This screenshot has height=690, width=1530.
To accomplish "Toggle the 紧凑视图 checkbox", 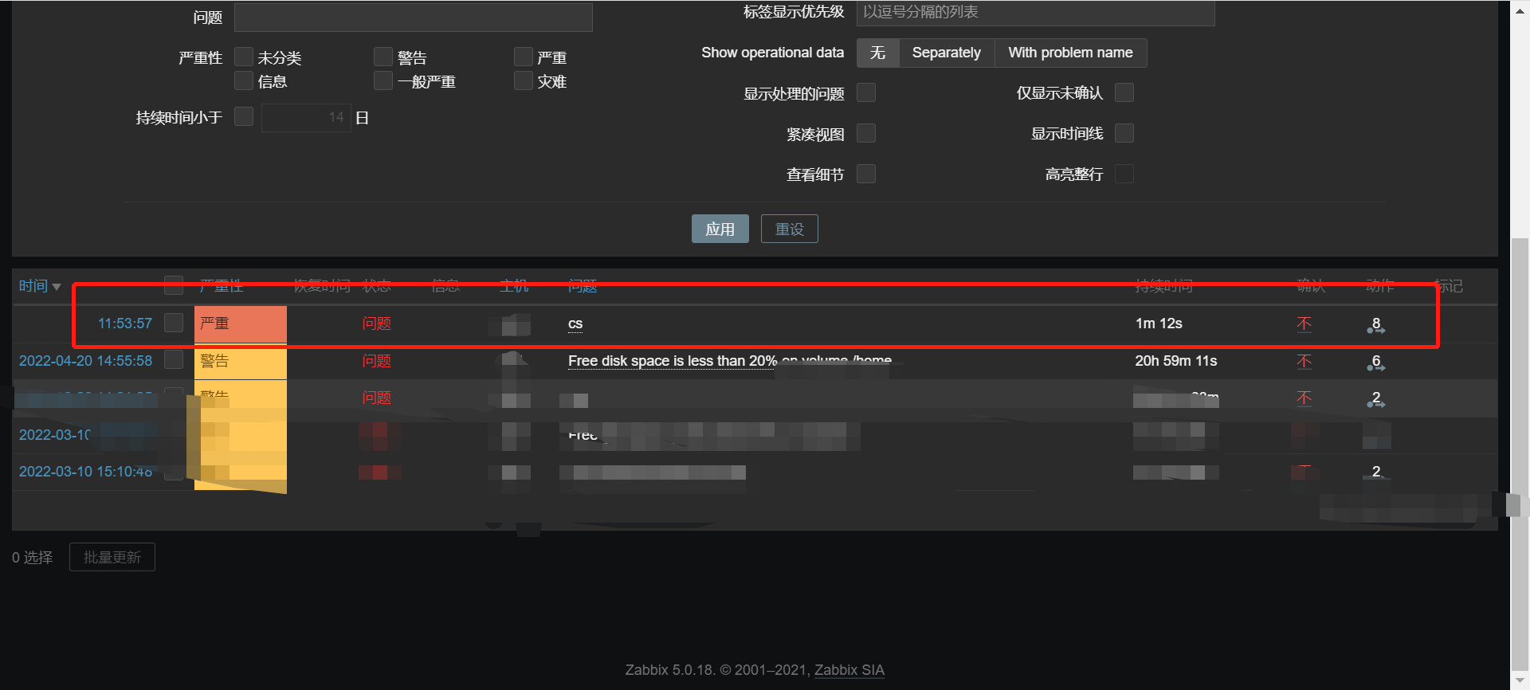I will (x=866, y=133).
